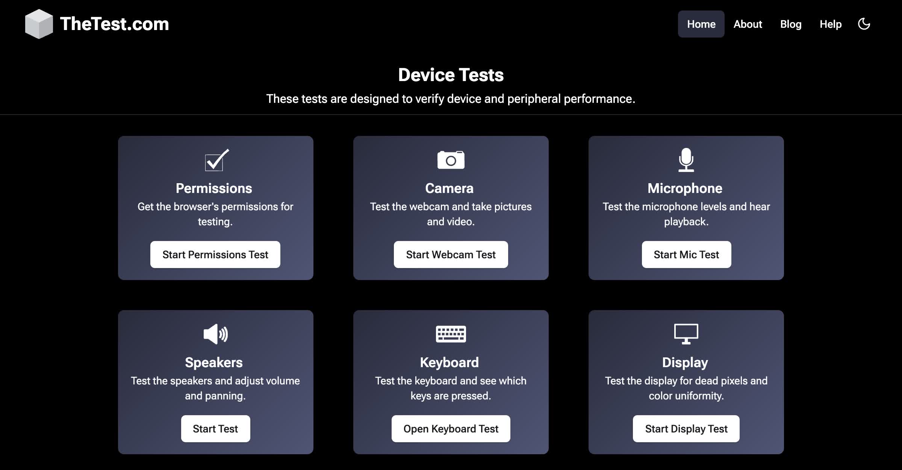902x470 pixels.
Task: Click the speaker icon on the Speakers card
Action: 215,334
